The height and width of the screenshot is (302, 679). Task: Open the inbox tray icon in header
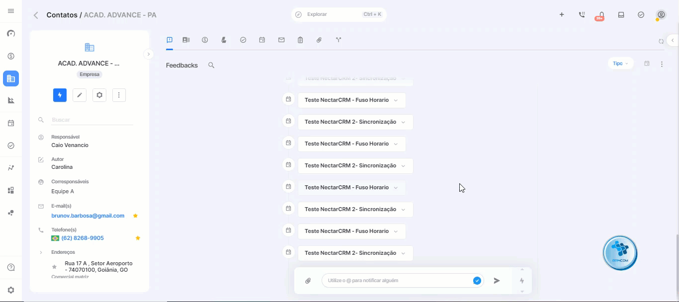[621, 15]
